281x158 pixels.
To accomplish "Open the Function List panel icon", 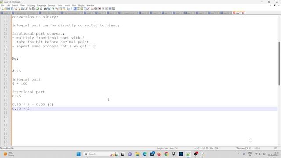I will tap(89, 9).
